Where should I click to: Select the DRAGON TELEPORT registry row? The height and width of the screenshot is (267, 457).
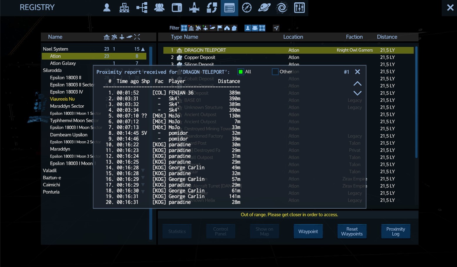(288, 50)
